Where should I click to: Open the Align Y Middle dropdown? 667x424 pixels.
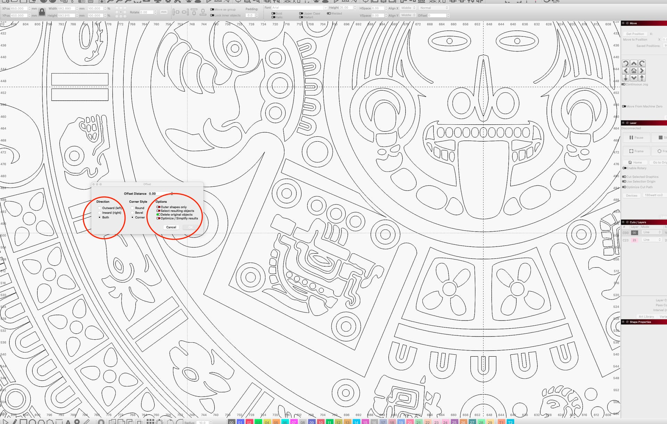click(x=408, y=15)
